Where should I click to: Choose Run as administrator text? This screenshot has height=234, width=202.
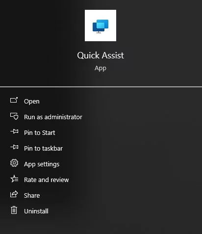[53, 117]
